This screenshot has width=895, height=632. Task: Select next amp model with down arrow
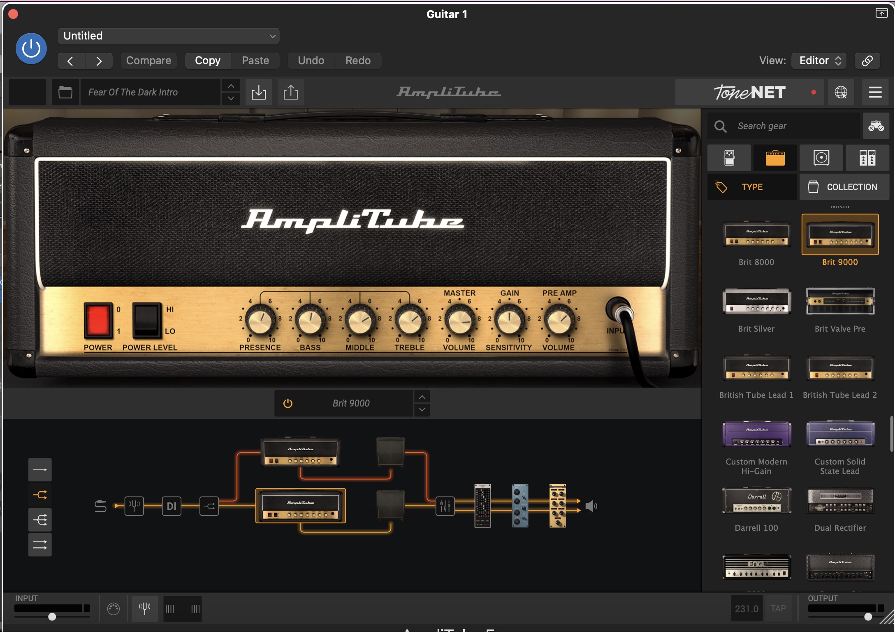coord(422,410)
